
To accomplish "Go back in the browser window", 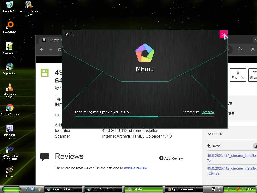I will pos(42,50).
